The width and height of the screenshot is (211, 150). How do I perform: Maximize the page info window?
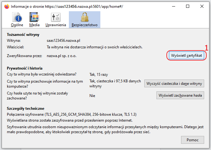[188, 6]
